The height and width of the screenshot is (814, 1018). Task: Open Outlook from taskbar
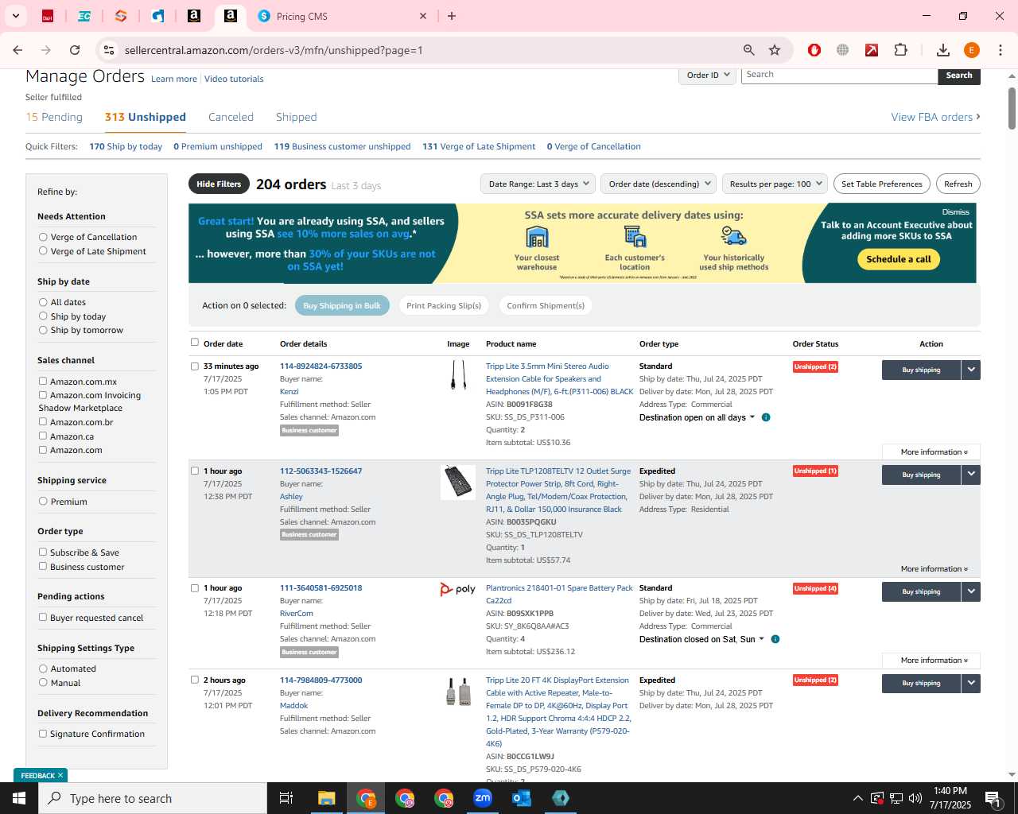[x=522, y=798]
